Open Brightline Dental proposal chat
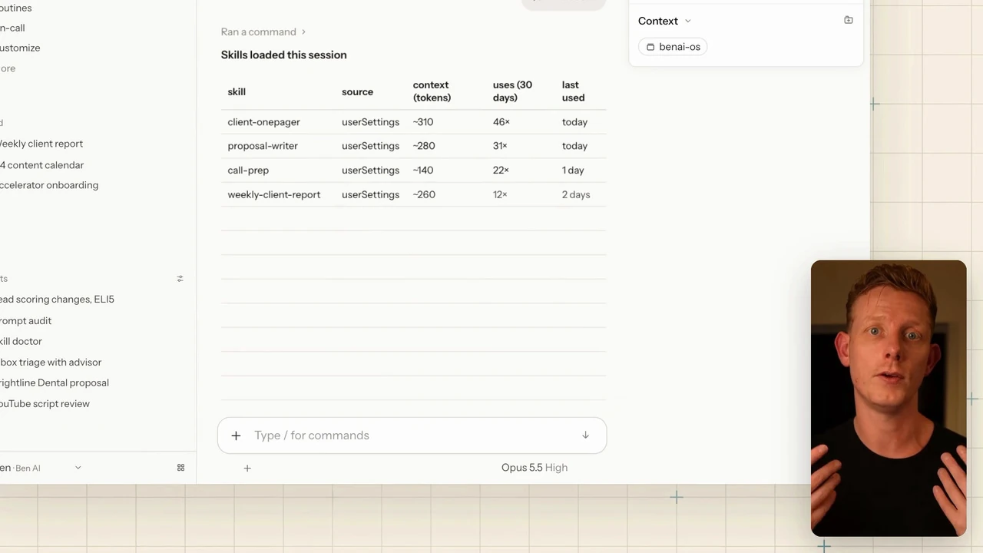 click(54, 382)
